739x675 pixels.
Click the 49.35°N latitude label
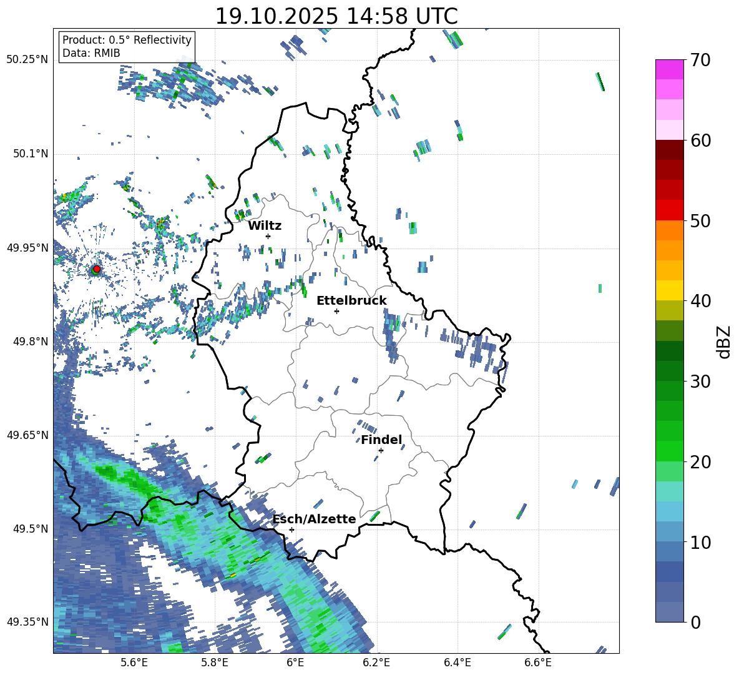point(27,622)
